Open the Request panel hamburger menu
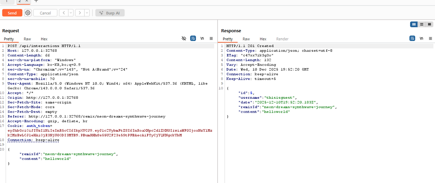Viewport: 435px width, 183px height. [211, 39]
